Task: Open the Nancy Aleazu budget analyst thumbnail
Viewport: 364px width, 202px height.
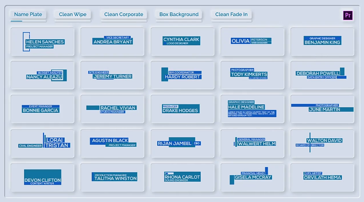Action: click(x=42, y=75)
